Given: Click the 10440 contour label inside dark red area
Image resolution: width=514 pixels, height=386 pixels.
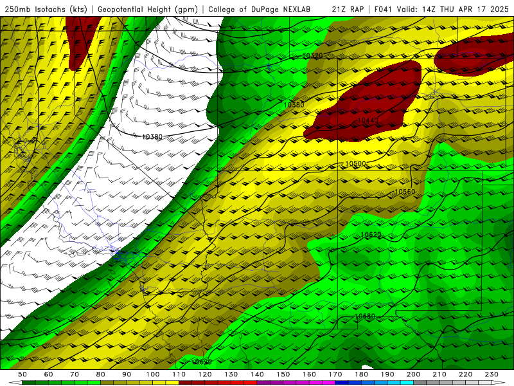Looking at the screenshot, I should tap(368, 120).
